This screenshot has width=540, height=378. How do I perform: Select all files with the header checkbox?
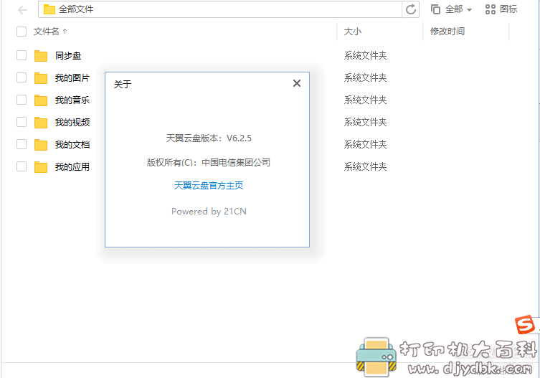(x=22, y=32)
